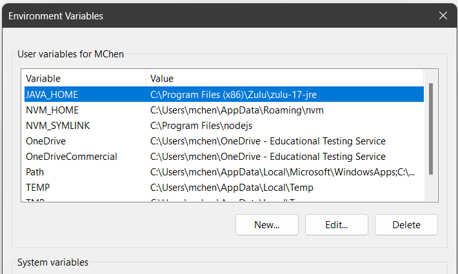
Task: Click the zulu-17-jre path value
Action: click(234, 95)
